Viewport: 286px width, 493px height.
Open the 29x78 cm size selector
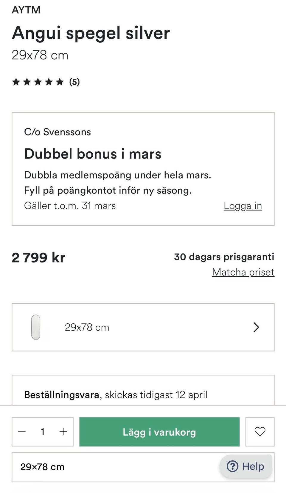(x=143, y=327)
